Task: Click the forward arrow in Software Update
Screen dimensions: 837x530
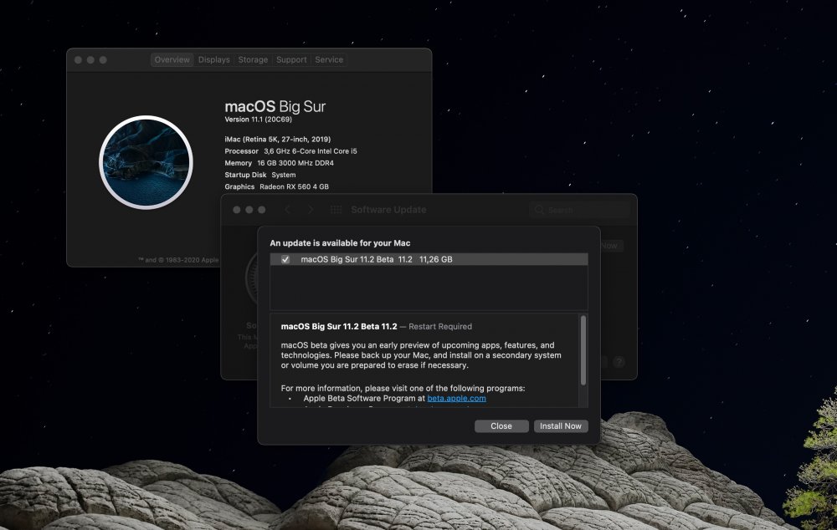Action: click(x=311, y=210)
